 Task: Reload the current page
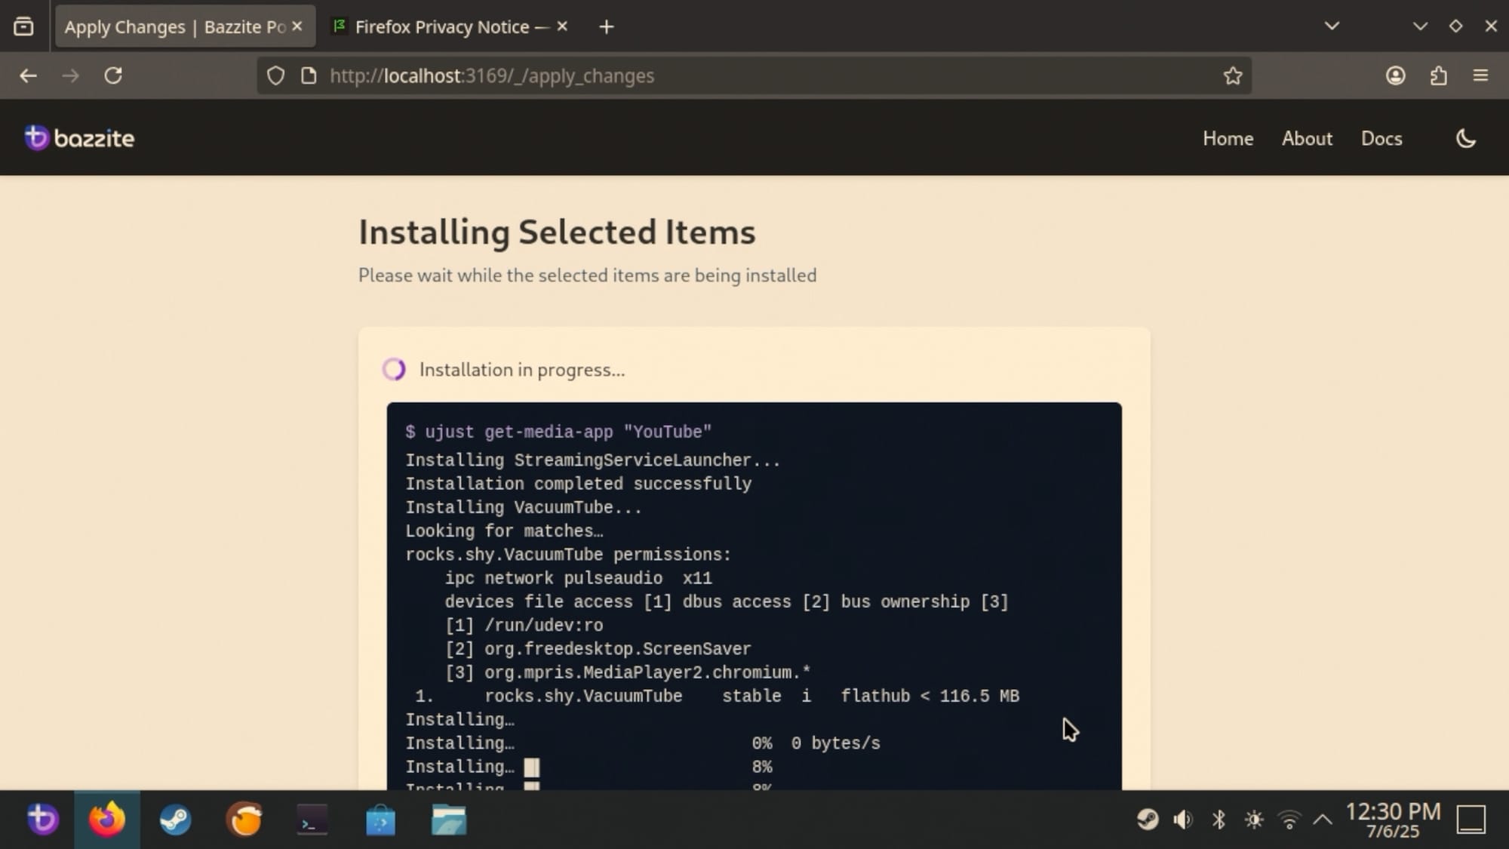point(113,75)
